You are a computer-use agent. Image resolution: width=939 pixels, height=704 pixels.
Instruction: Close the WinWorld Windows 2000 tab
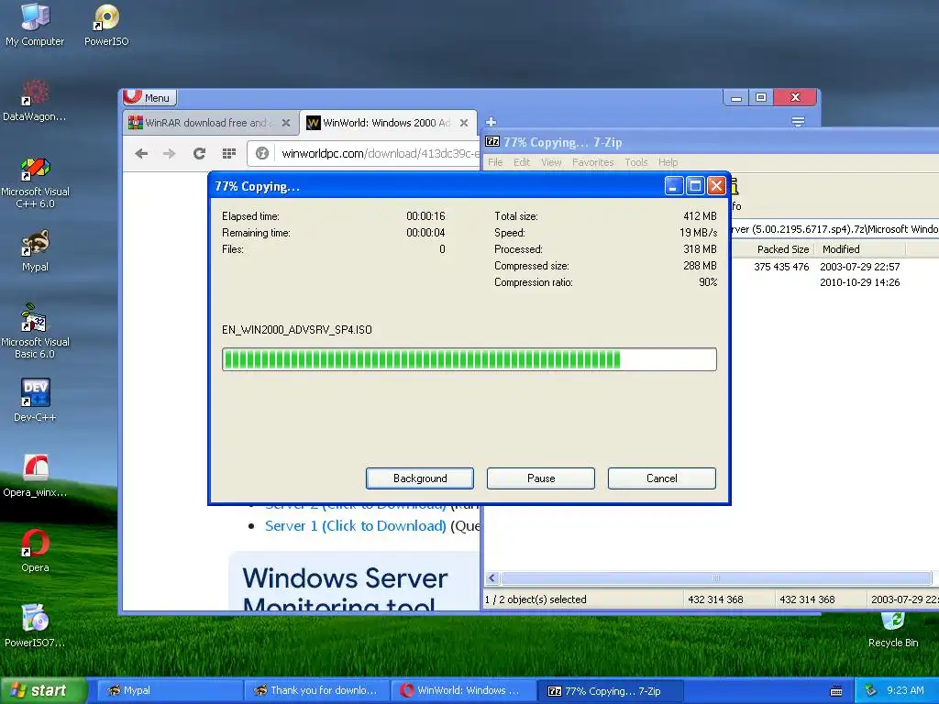464,123
